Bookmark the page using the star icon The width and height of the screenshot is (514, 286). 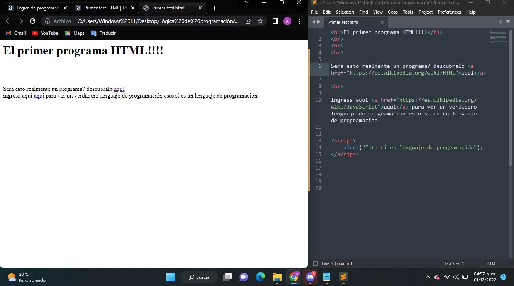pyautogui.click(x=260, y=21)
